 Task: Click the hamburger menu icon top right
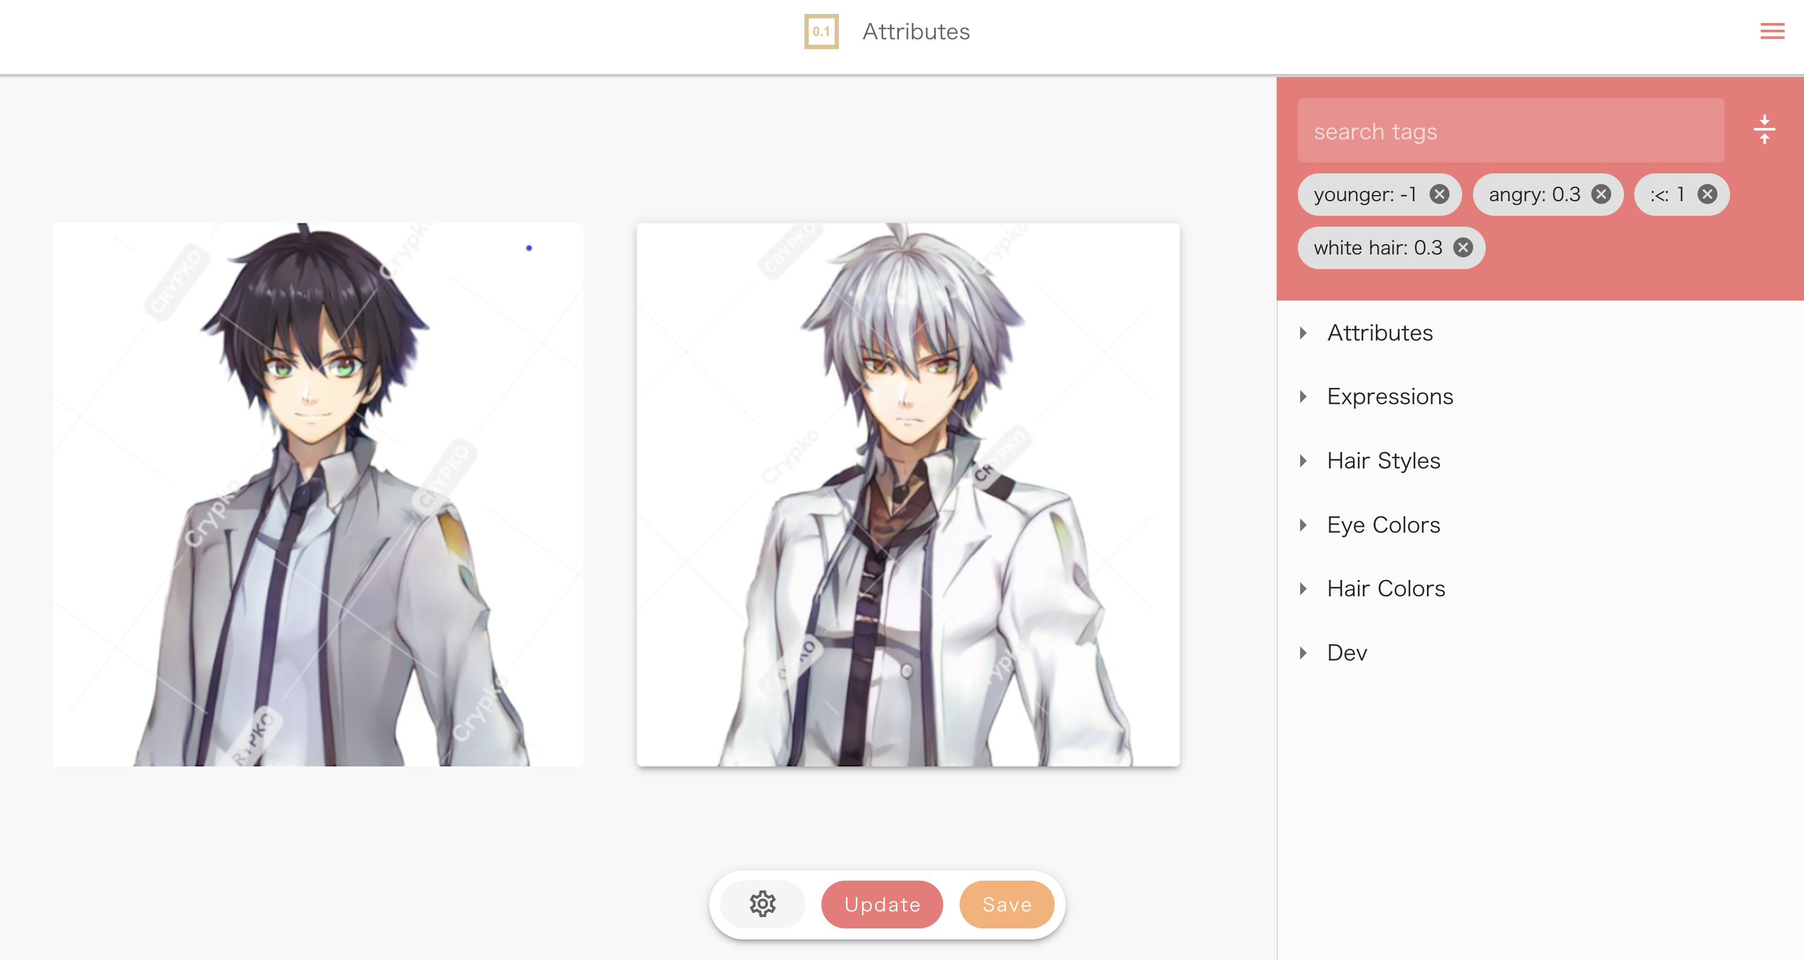1773,32
